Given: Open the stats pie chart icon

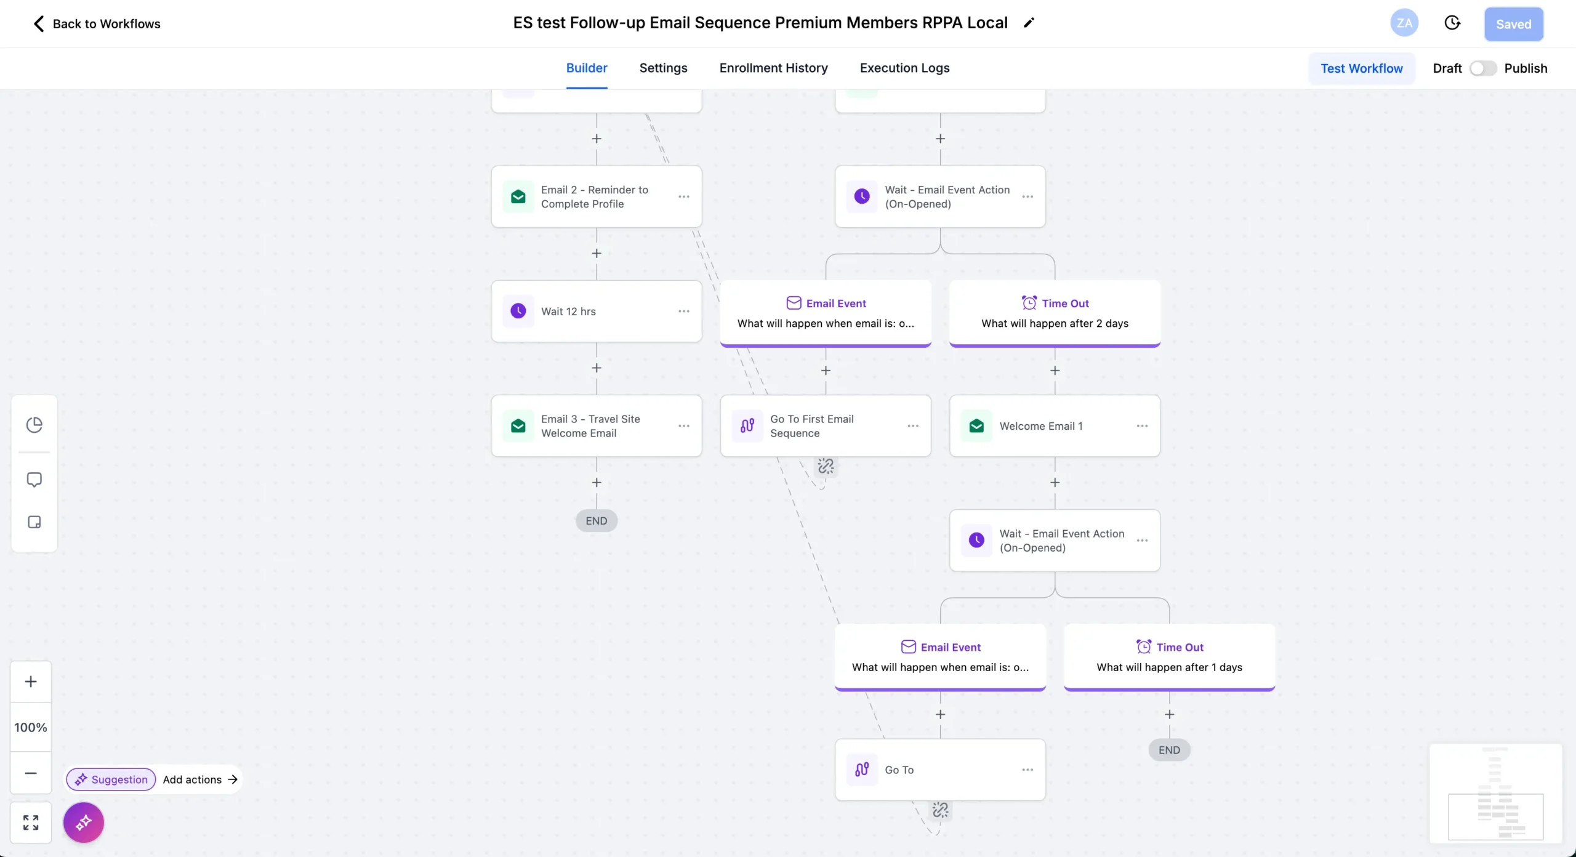Looking at the screenshot, I should coord(34,425).
